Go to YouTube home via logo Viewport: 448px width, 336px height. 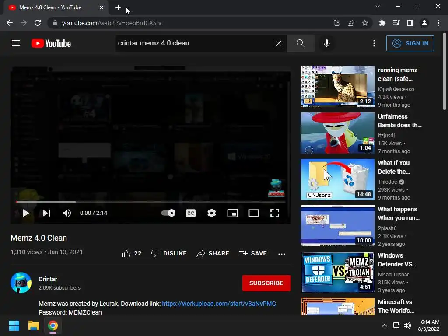point(51,43)
